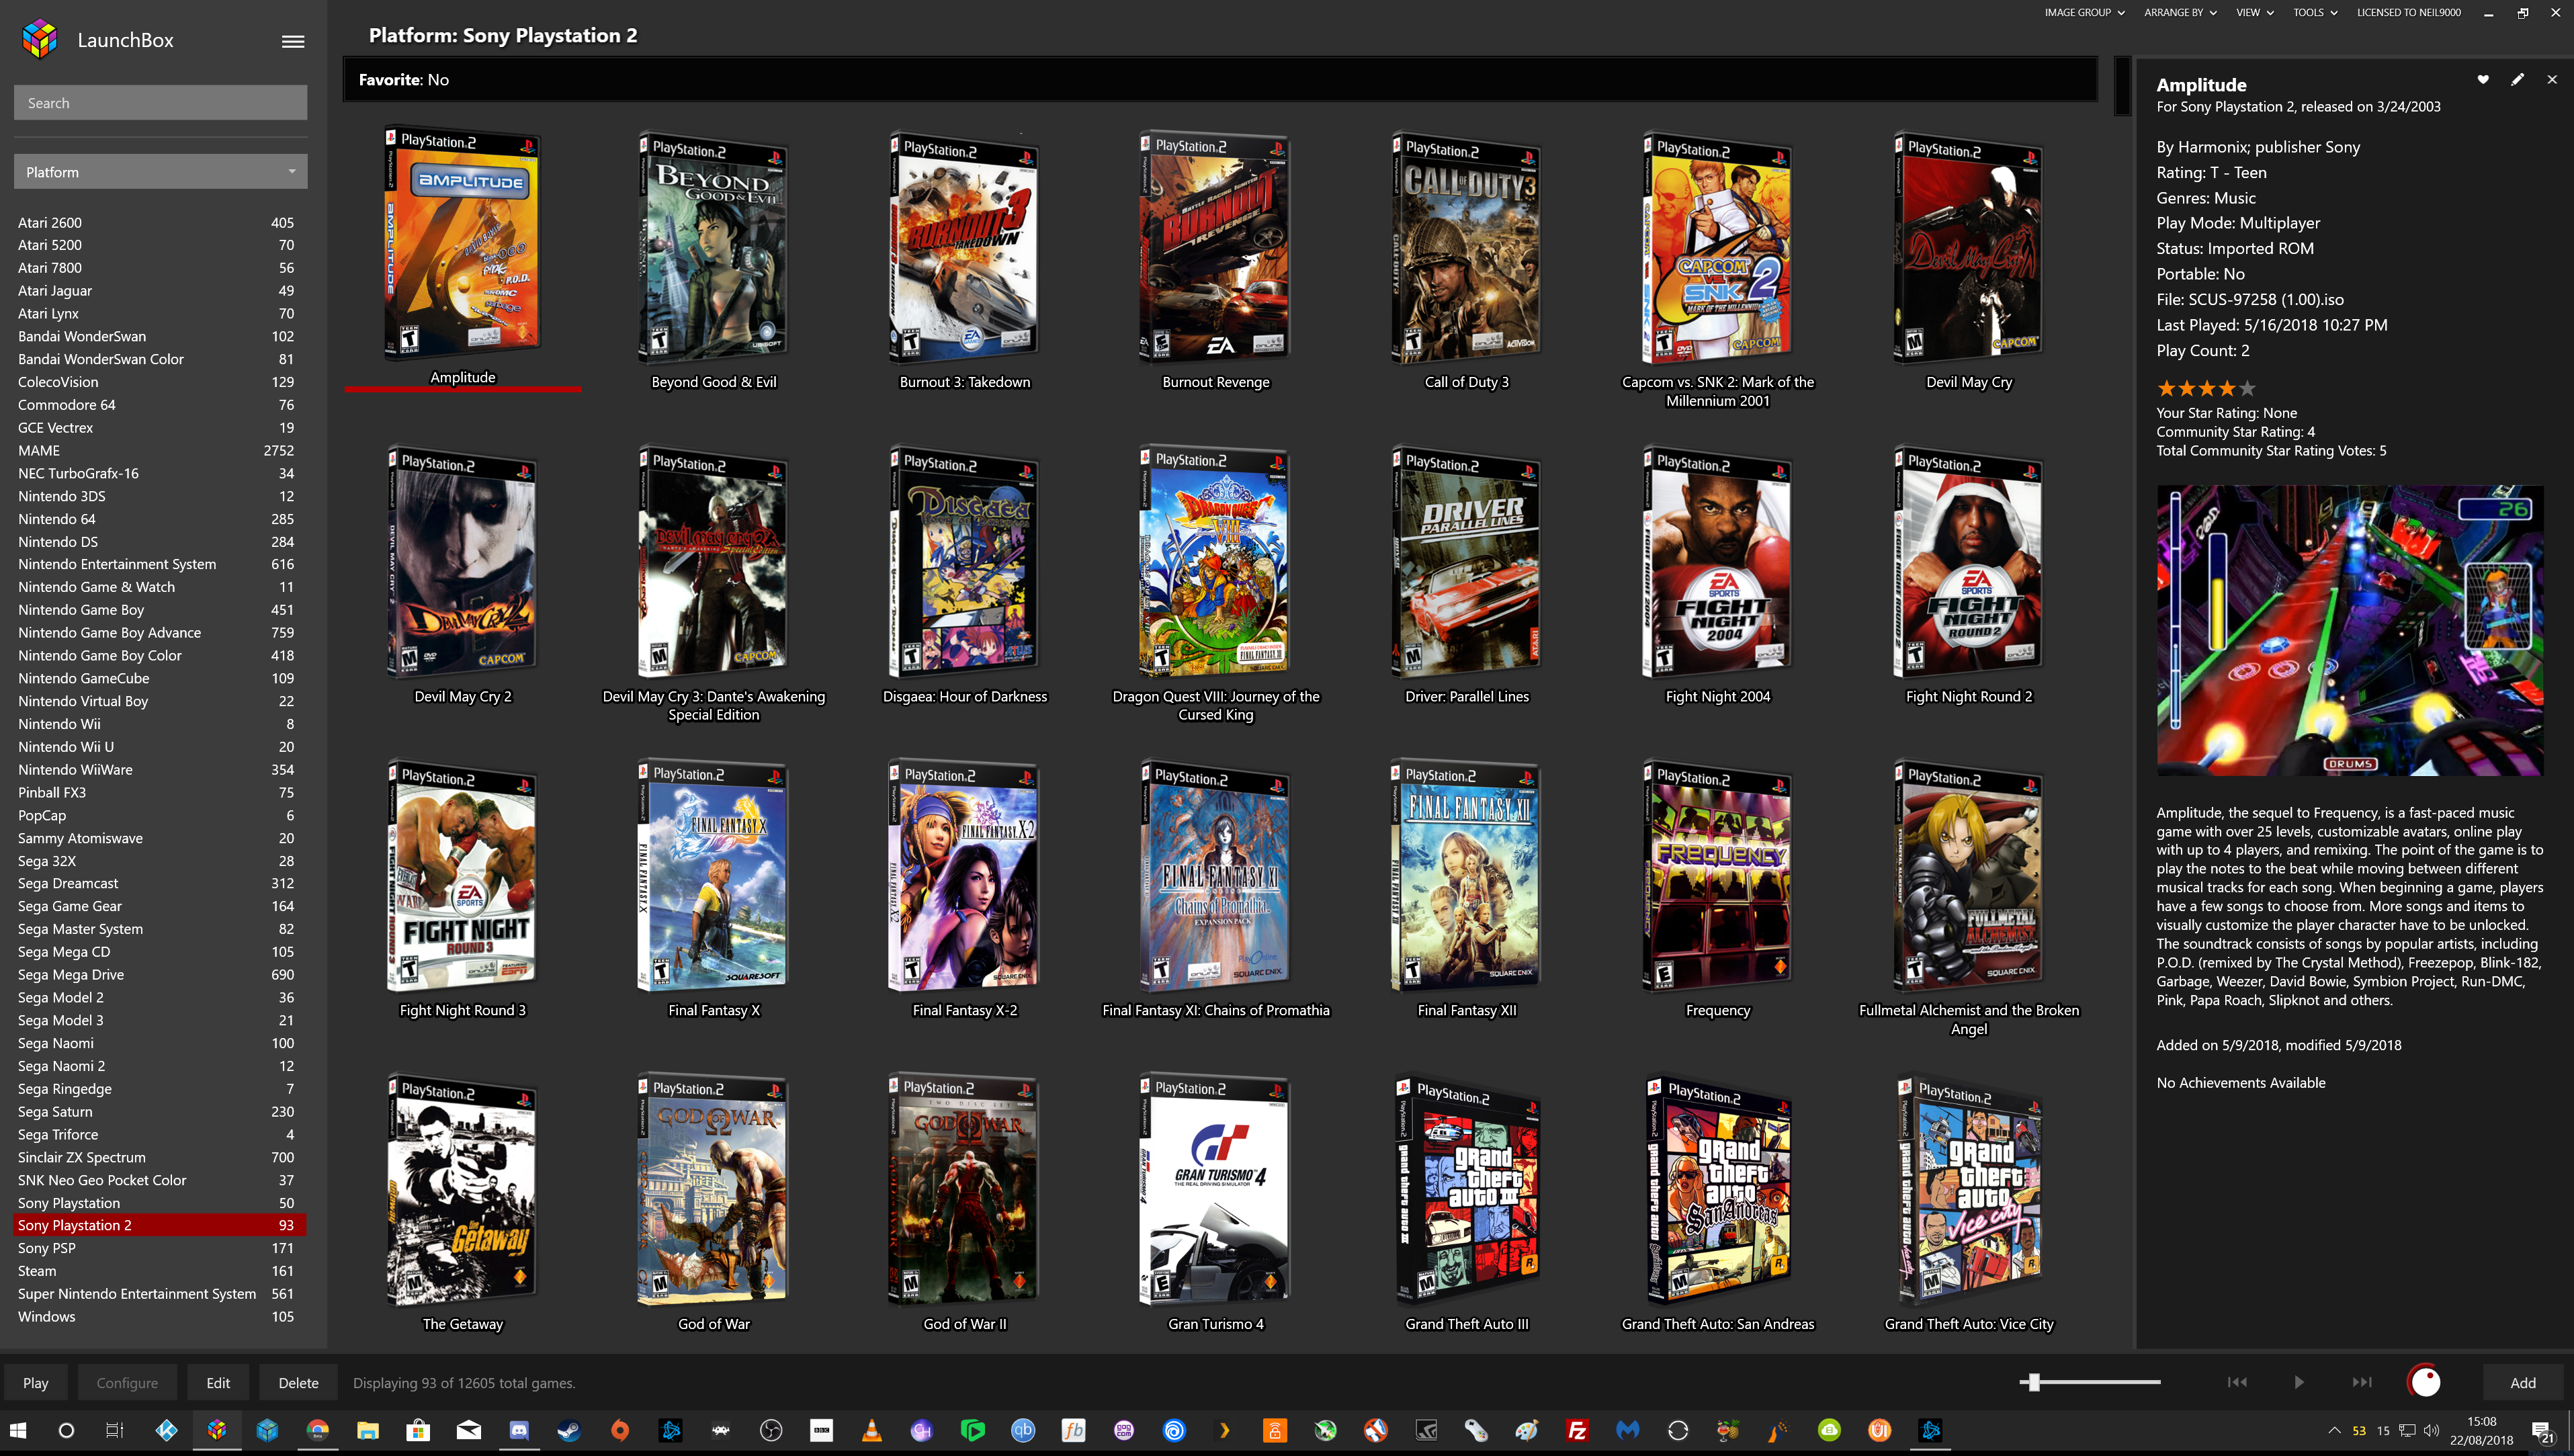Mark Amplitude as favorite with heart icon
Screen dimensions: 2574x1456
pos(2483,79)
